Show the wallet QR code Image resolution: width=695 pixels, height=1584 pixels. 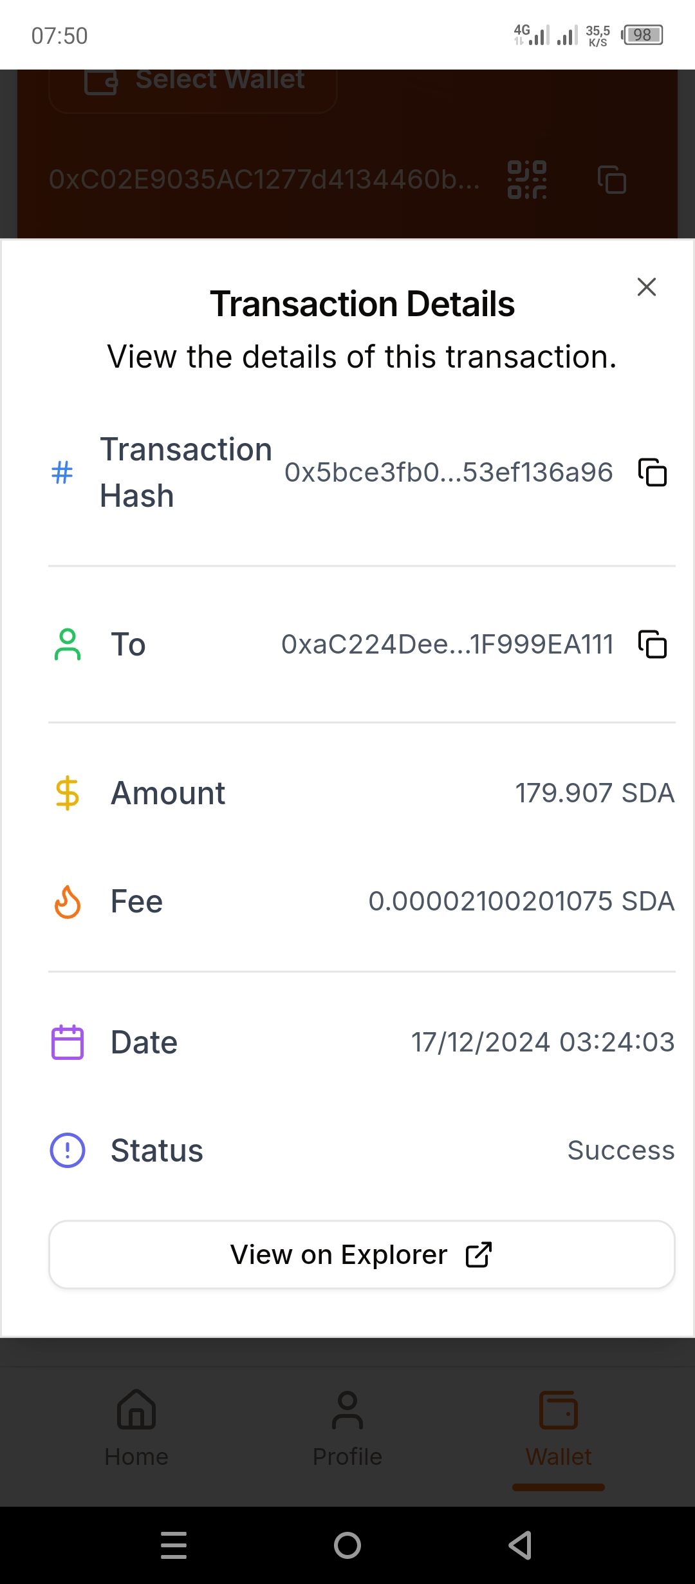click(x=527, y=180)
